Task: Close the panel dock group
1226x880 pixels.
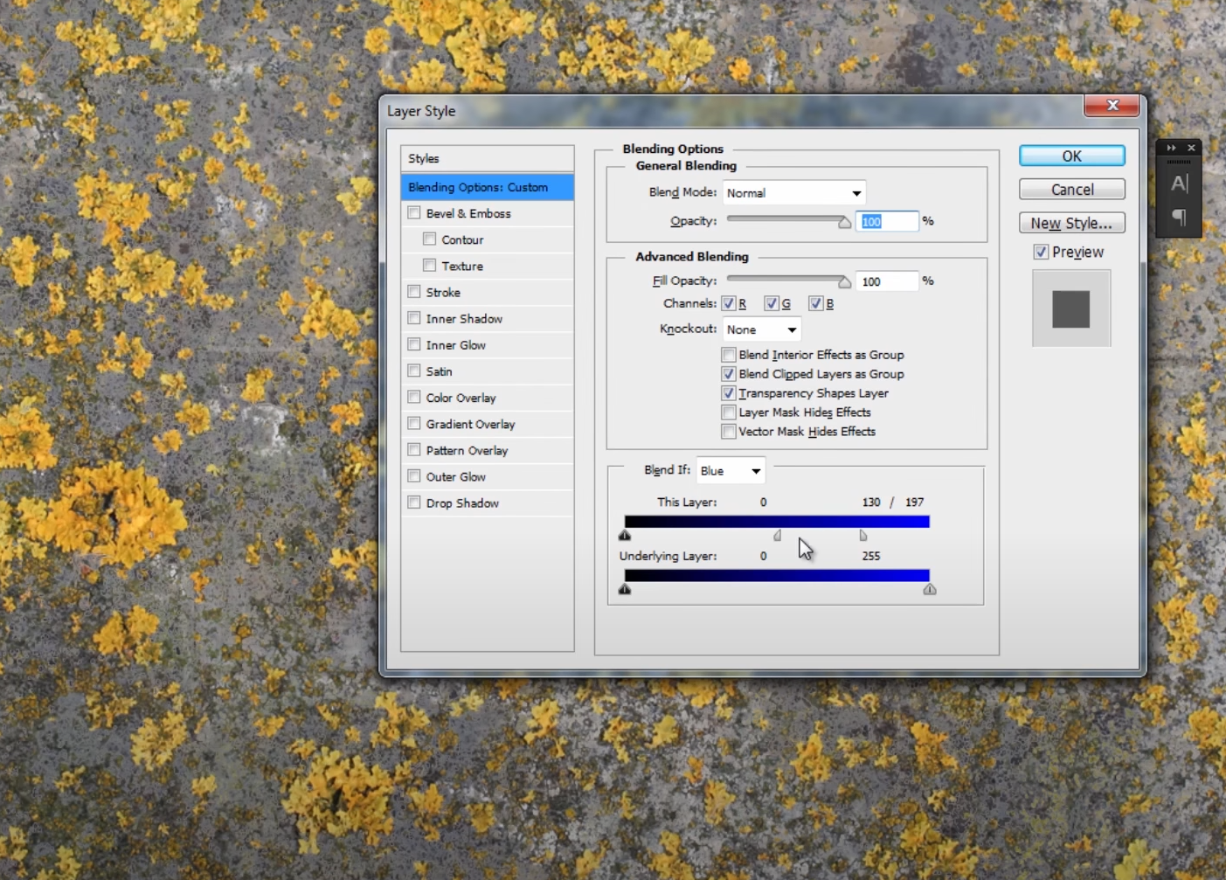Action: pos(1191,148)
